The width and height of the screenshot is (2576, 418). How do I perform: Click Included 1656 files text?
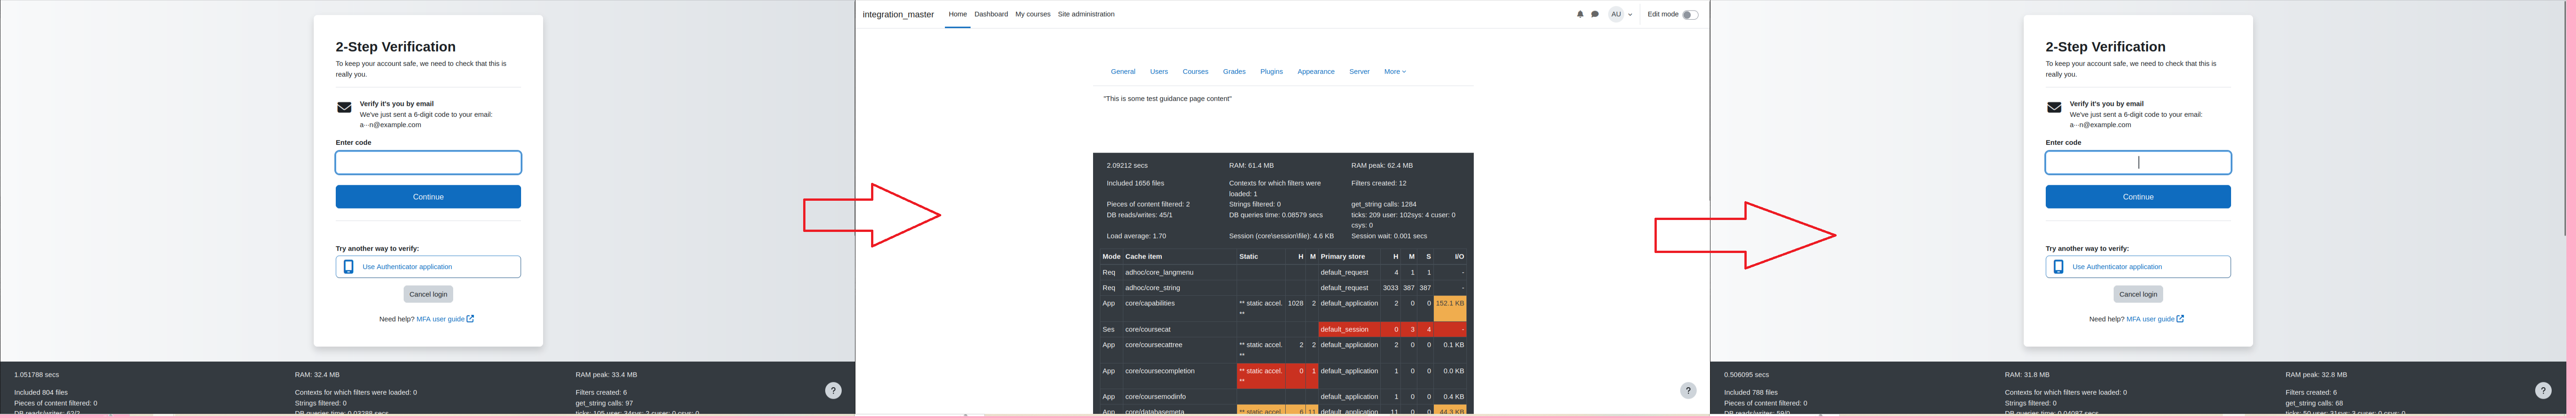tap(1135, 184)
